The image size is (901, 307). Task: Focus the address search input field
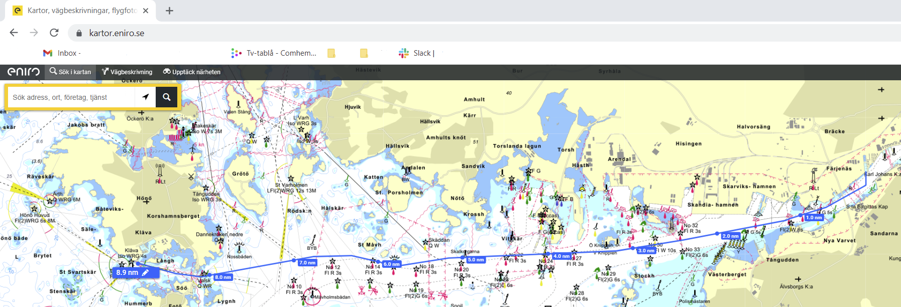[x=70, y=97]
